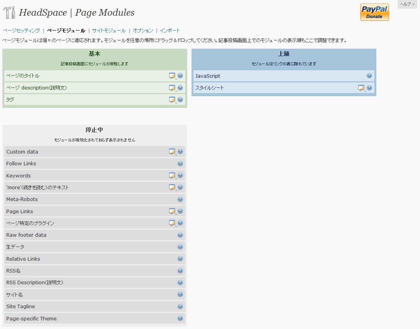Viewport: 420px width, 329px height.
Task: Click edit icon for ページ description row
Action: pos(172,88)
